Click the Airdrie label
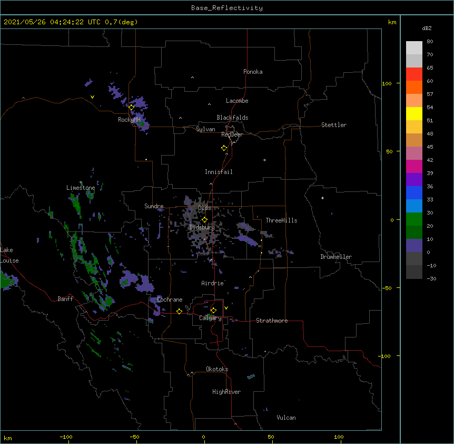Image resolution: width=454 pixels, height=444 pixels. pos(212,283)
